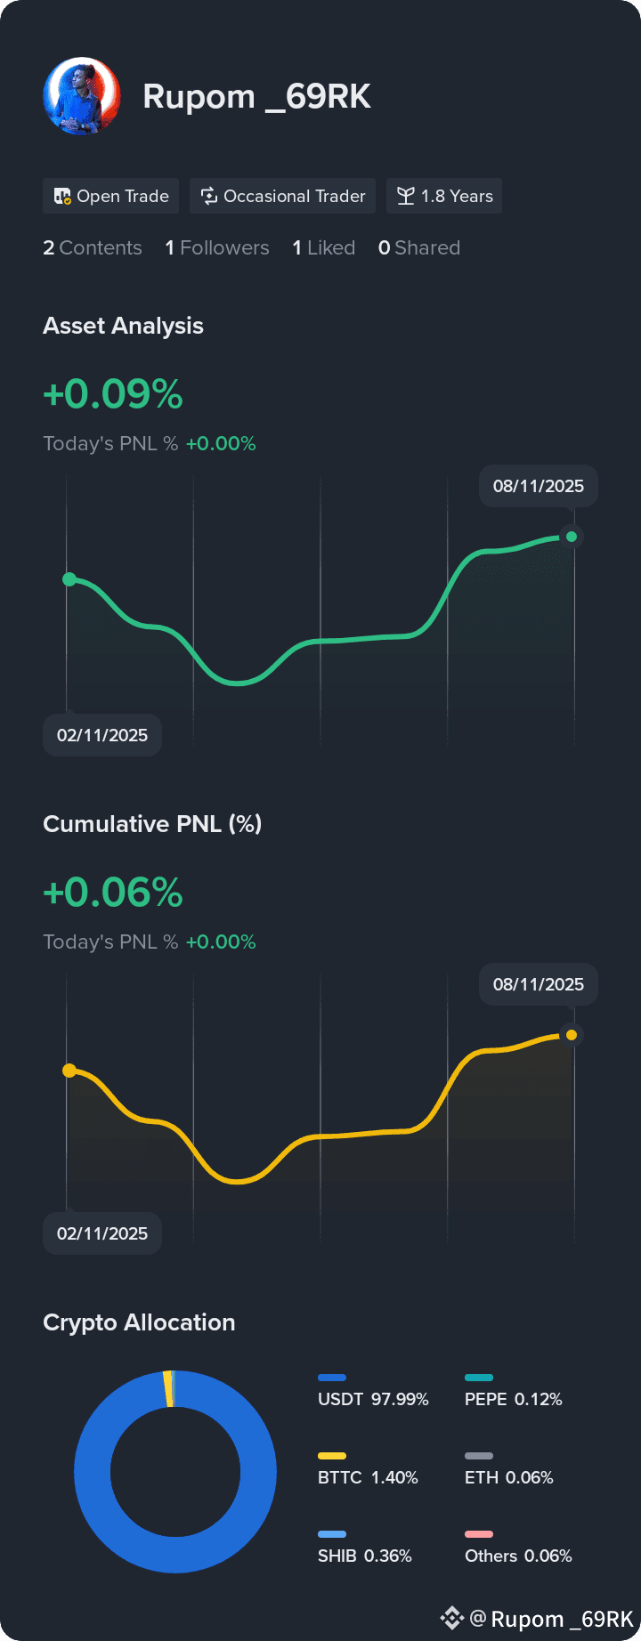Screen dimensions: 641x1641
Task: View the 0 Shared count
Action: (x=419, y=247)
